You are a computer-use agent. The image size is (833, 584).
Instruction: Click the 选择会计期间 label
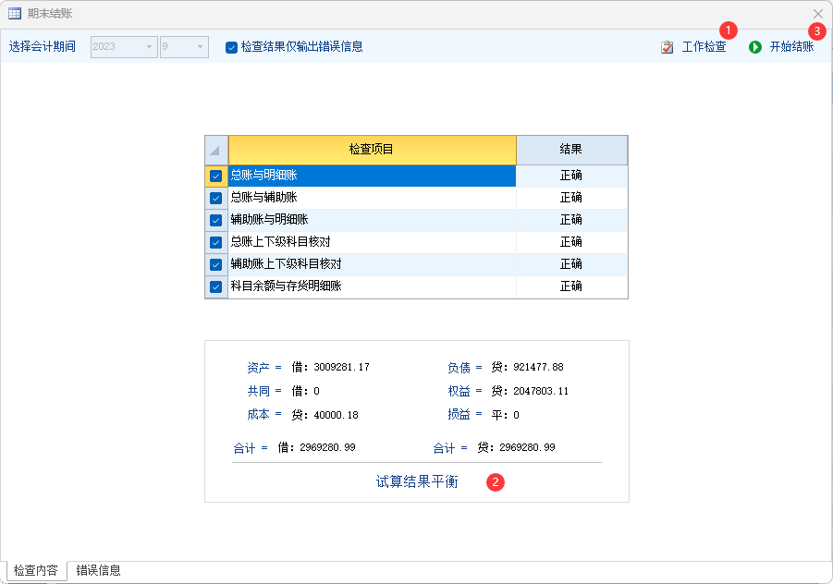coord(43,47)
